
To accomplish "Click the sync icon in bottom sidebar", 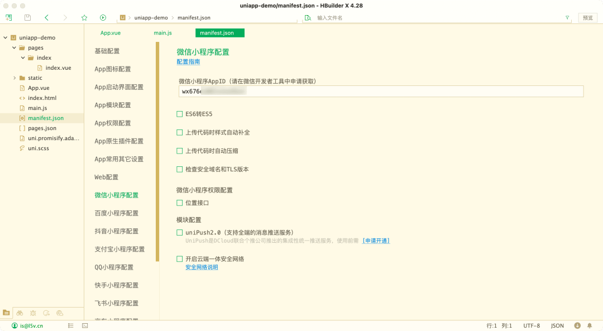I will coord(46,313).
